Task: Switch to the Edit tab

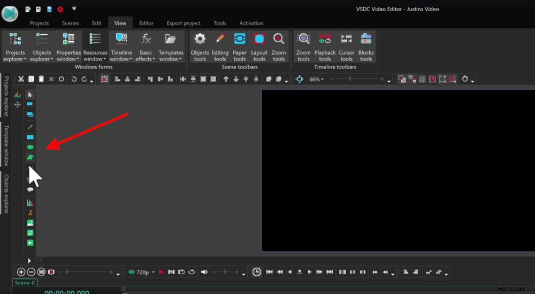Action: click(96, 23)
